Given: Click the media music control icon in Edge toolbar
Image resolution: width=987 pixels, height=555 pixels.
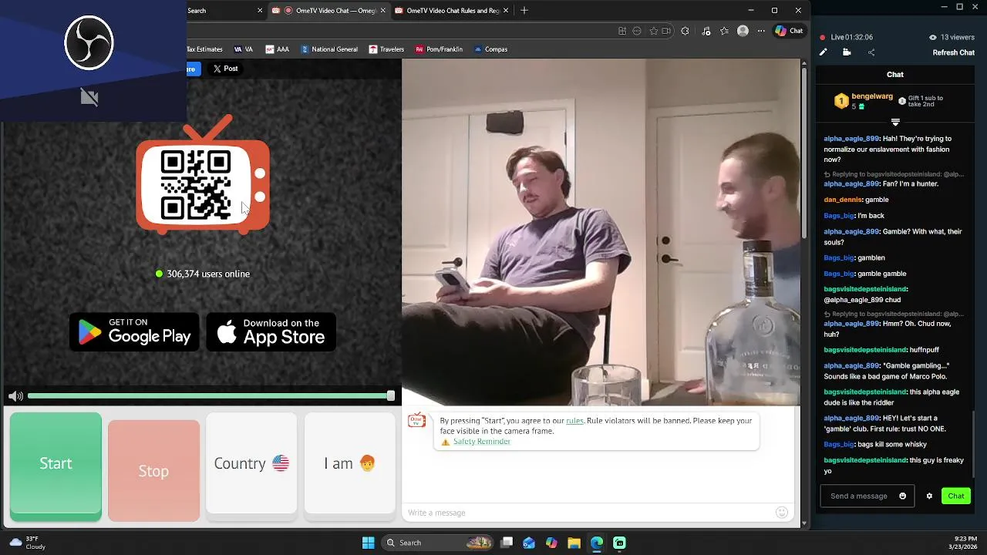Looking at the screenshot, I should coord(706,31).
